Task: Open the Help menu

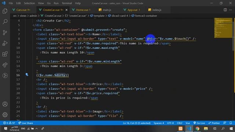Action: (x=78, y=3)
